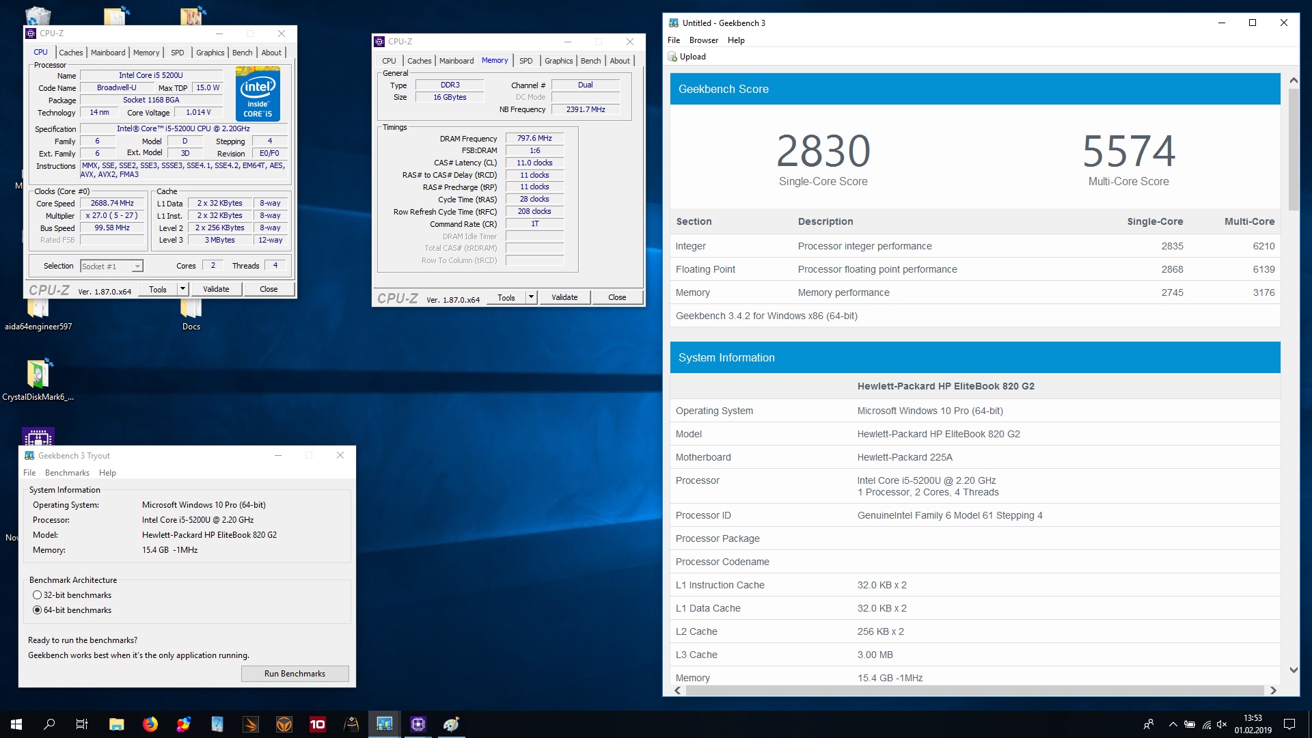The height and width of the screenshot is (738, 1312).
Task: Click DRAM Frequency value 797.6 MHz
Action: point(534,138)
